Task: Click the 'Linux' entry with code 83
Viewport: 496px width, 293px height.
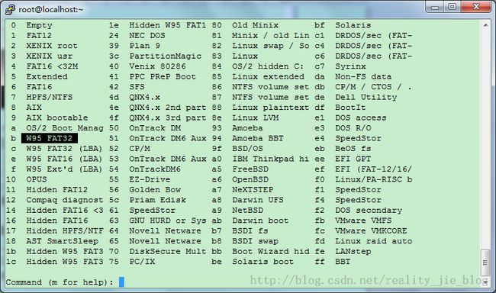Action: point(245,56)
